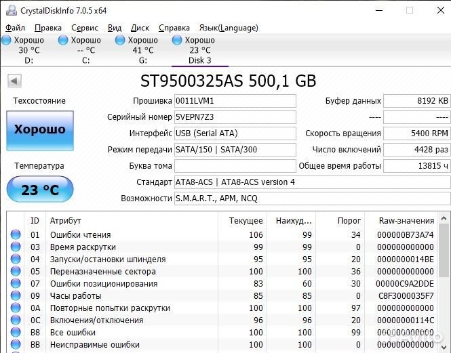
Task: Click status orb of attribute B8 Все ошибки
Action: pos(16,332)
